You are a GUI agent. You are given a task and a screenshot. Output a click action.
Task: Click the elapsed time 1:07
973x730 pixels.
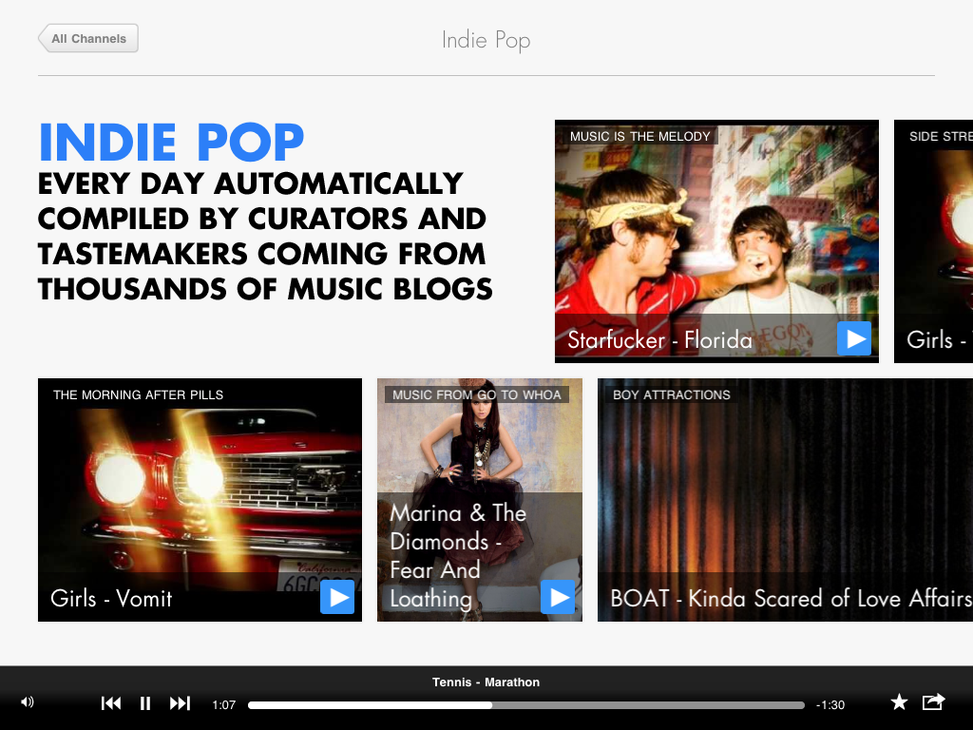coord(224,705)
